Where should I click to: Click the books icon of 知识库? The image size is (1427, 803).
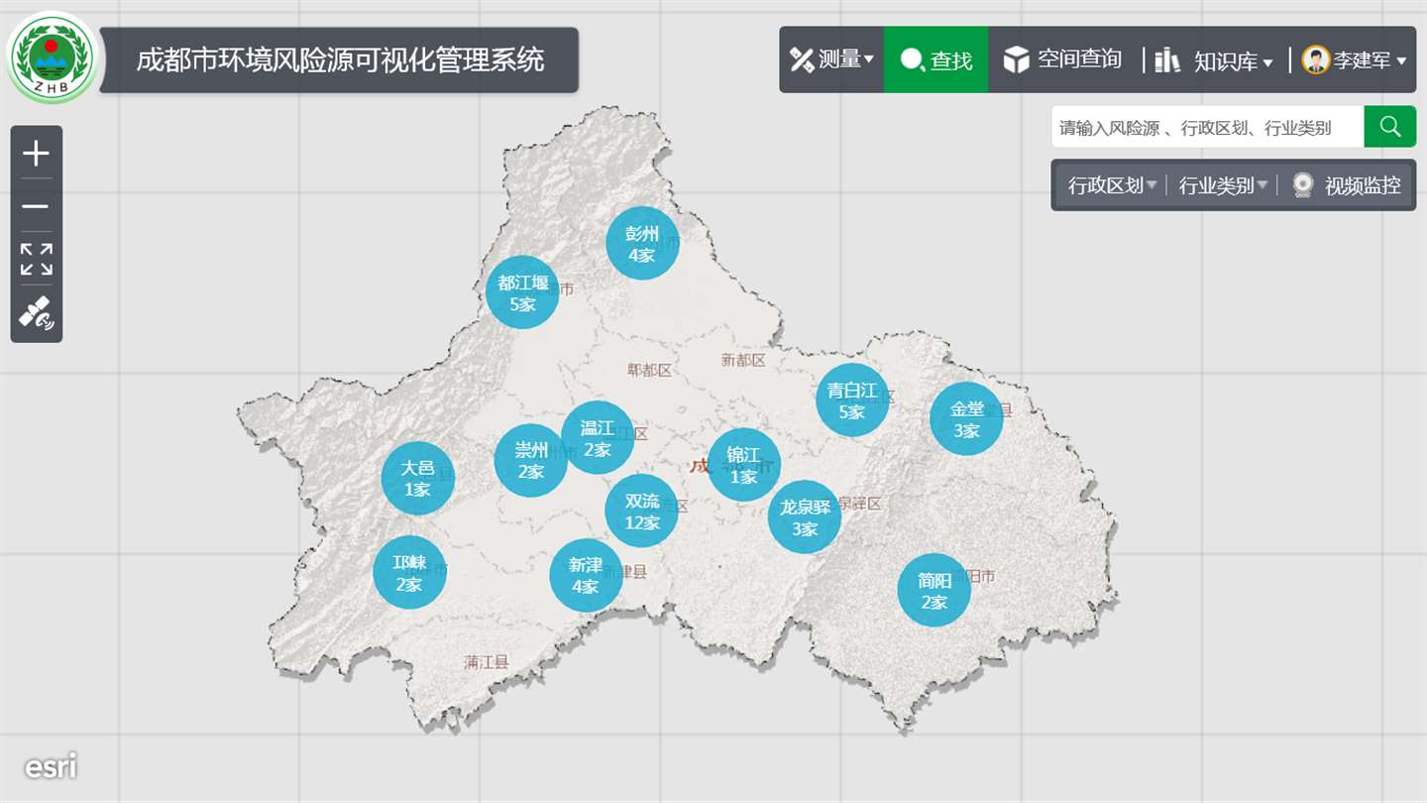tap(1167, 59)
